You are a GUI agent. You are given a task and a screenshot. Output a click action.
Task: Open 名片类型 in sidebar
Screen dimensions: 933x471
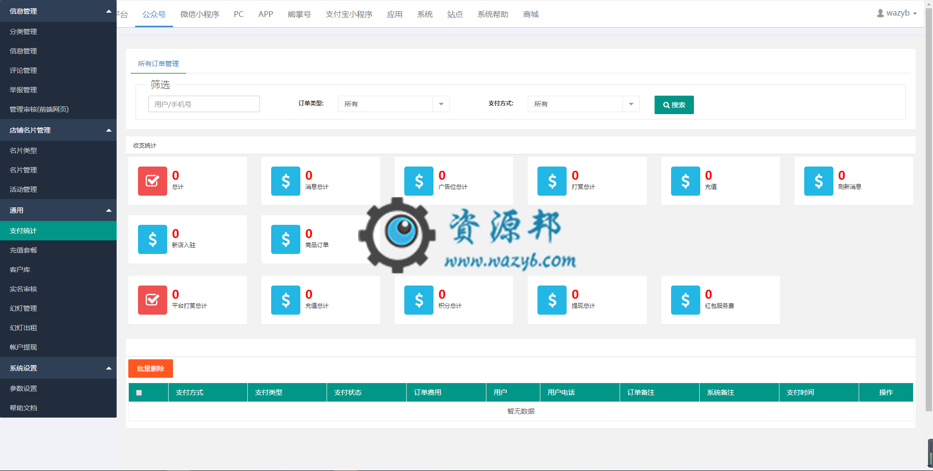[58, 151]
